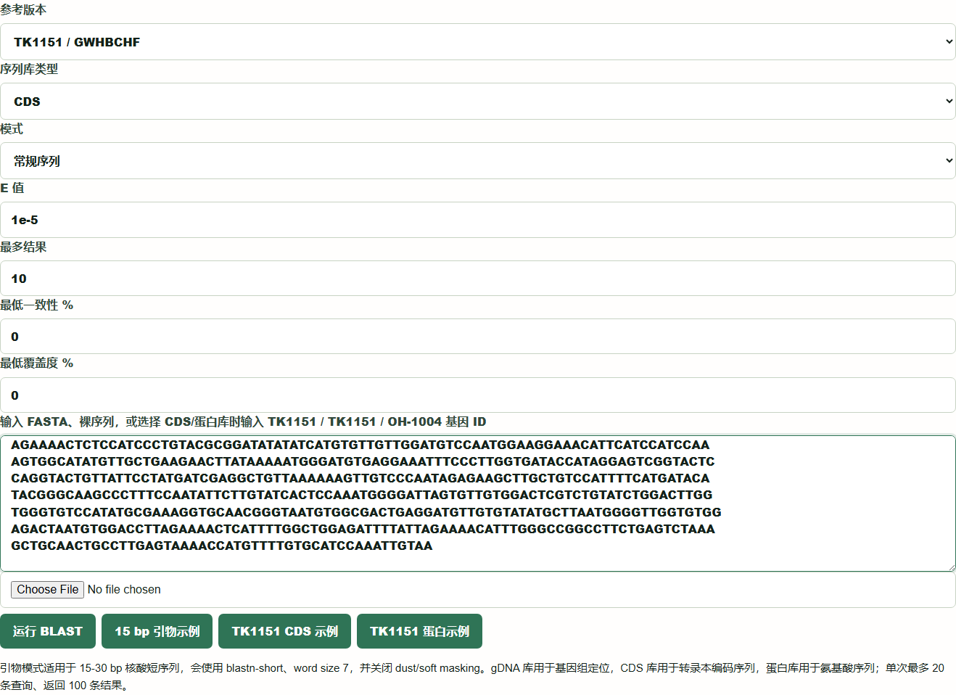Viewport: 956px width, 695px height.
Task: Focus the E value field containing 1e-5
Action: tap(478, 220)
